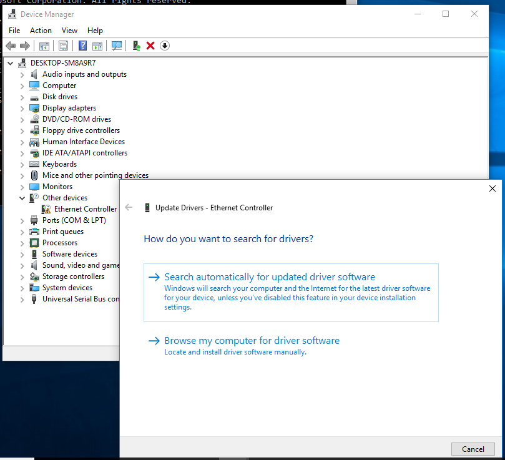The width and height of the screenshot is (505, 460).
Task: Open Device Manager Help icon in toolbar
Action: coord(82,46)
